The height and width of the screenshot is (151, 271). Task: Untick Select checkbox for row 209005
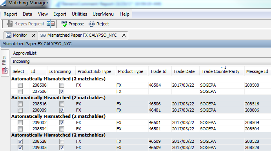coord(20,147)
